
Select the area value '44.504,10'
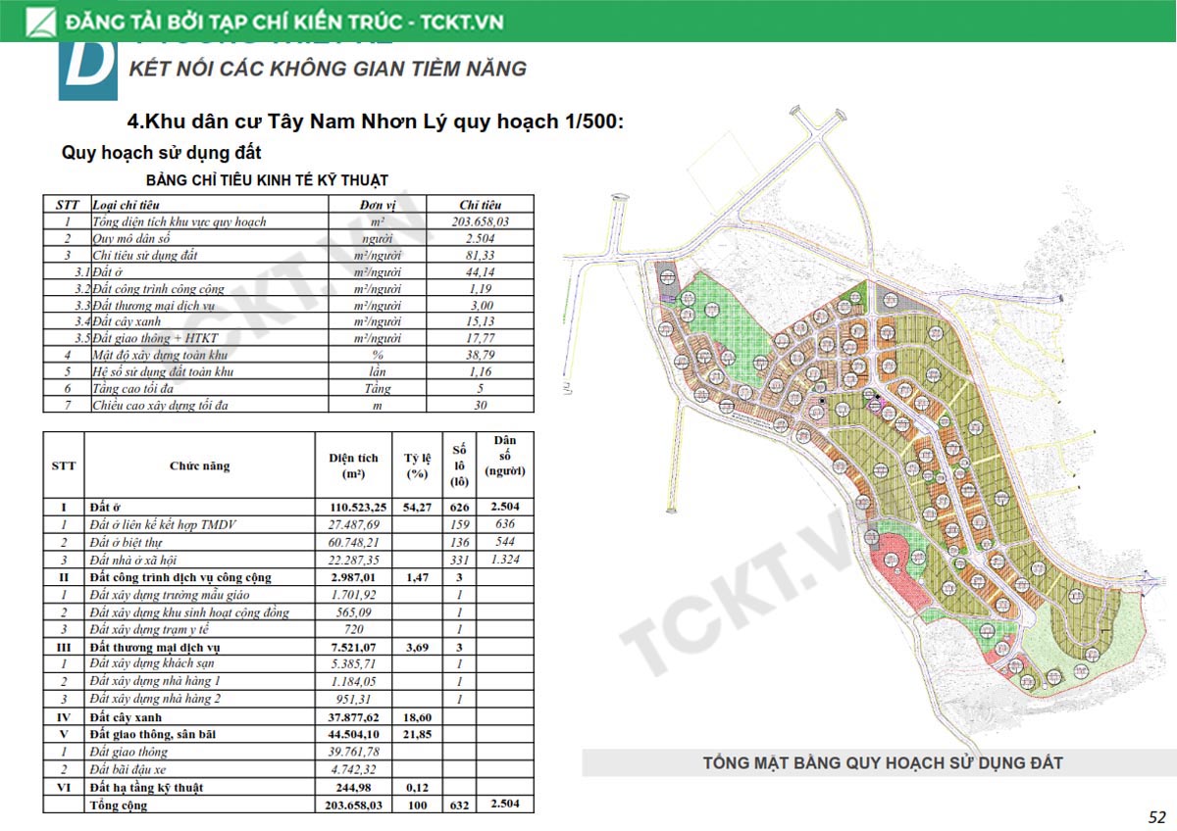[x=354, y=734]
